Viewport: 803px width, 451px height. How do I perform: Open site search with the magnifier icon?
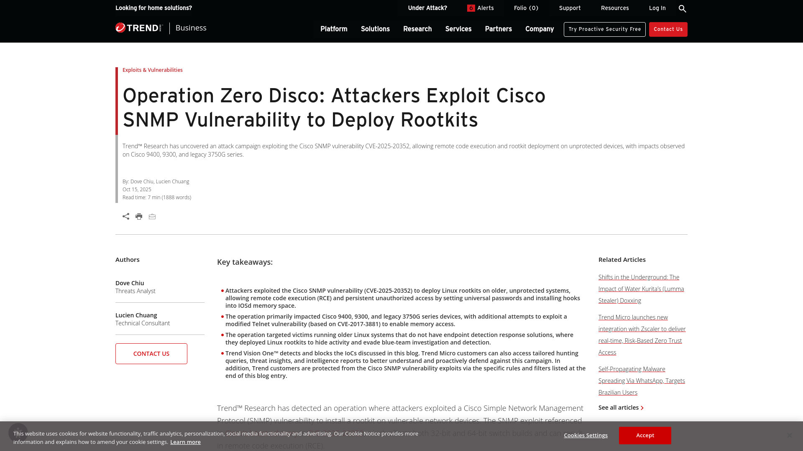pos(683,8)
